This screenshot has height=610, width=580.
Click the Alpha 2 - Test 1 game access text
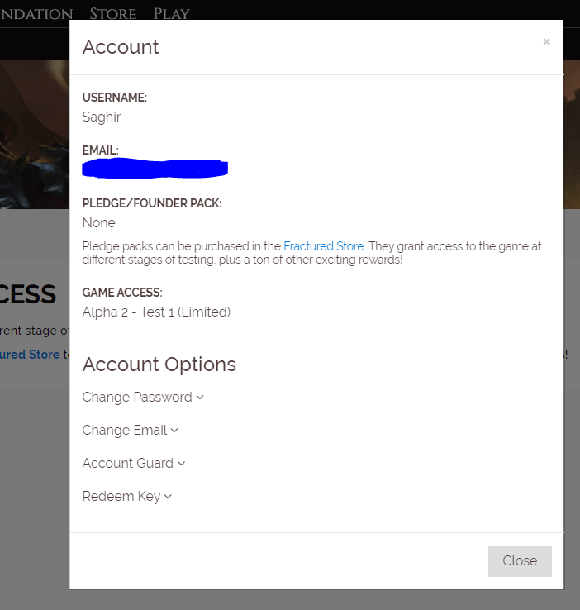pos(156,312)
